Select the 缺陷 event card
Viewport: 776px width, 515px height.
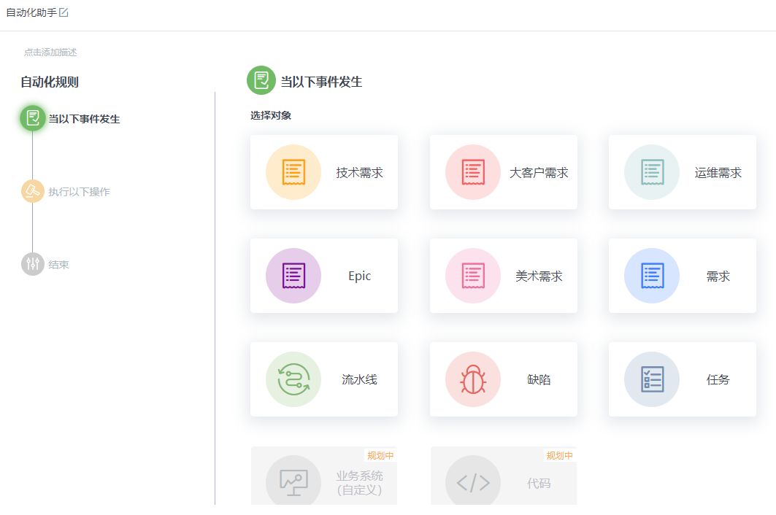[x=503, y=379]
